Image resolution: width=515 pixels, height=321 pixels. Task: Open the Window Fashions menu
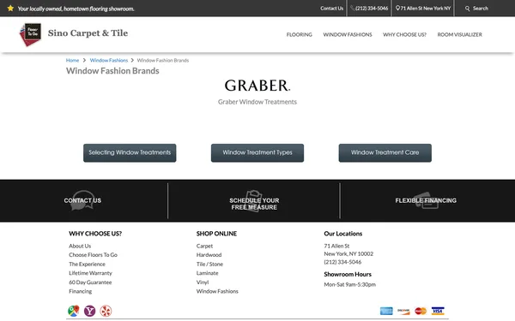click(348, 34)
